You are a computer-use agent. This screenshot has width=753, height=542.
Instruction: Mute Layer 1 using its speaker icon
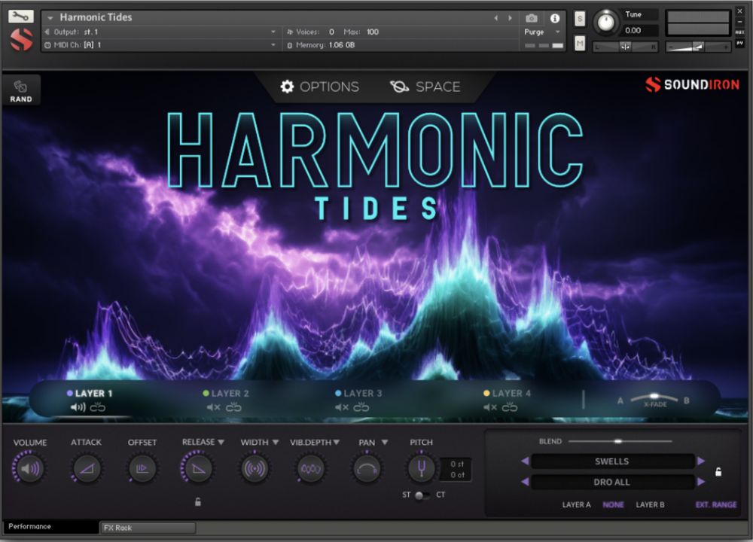pos(78,407)
